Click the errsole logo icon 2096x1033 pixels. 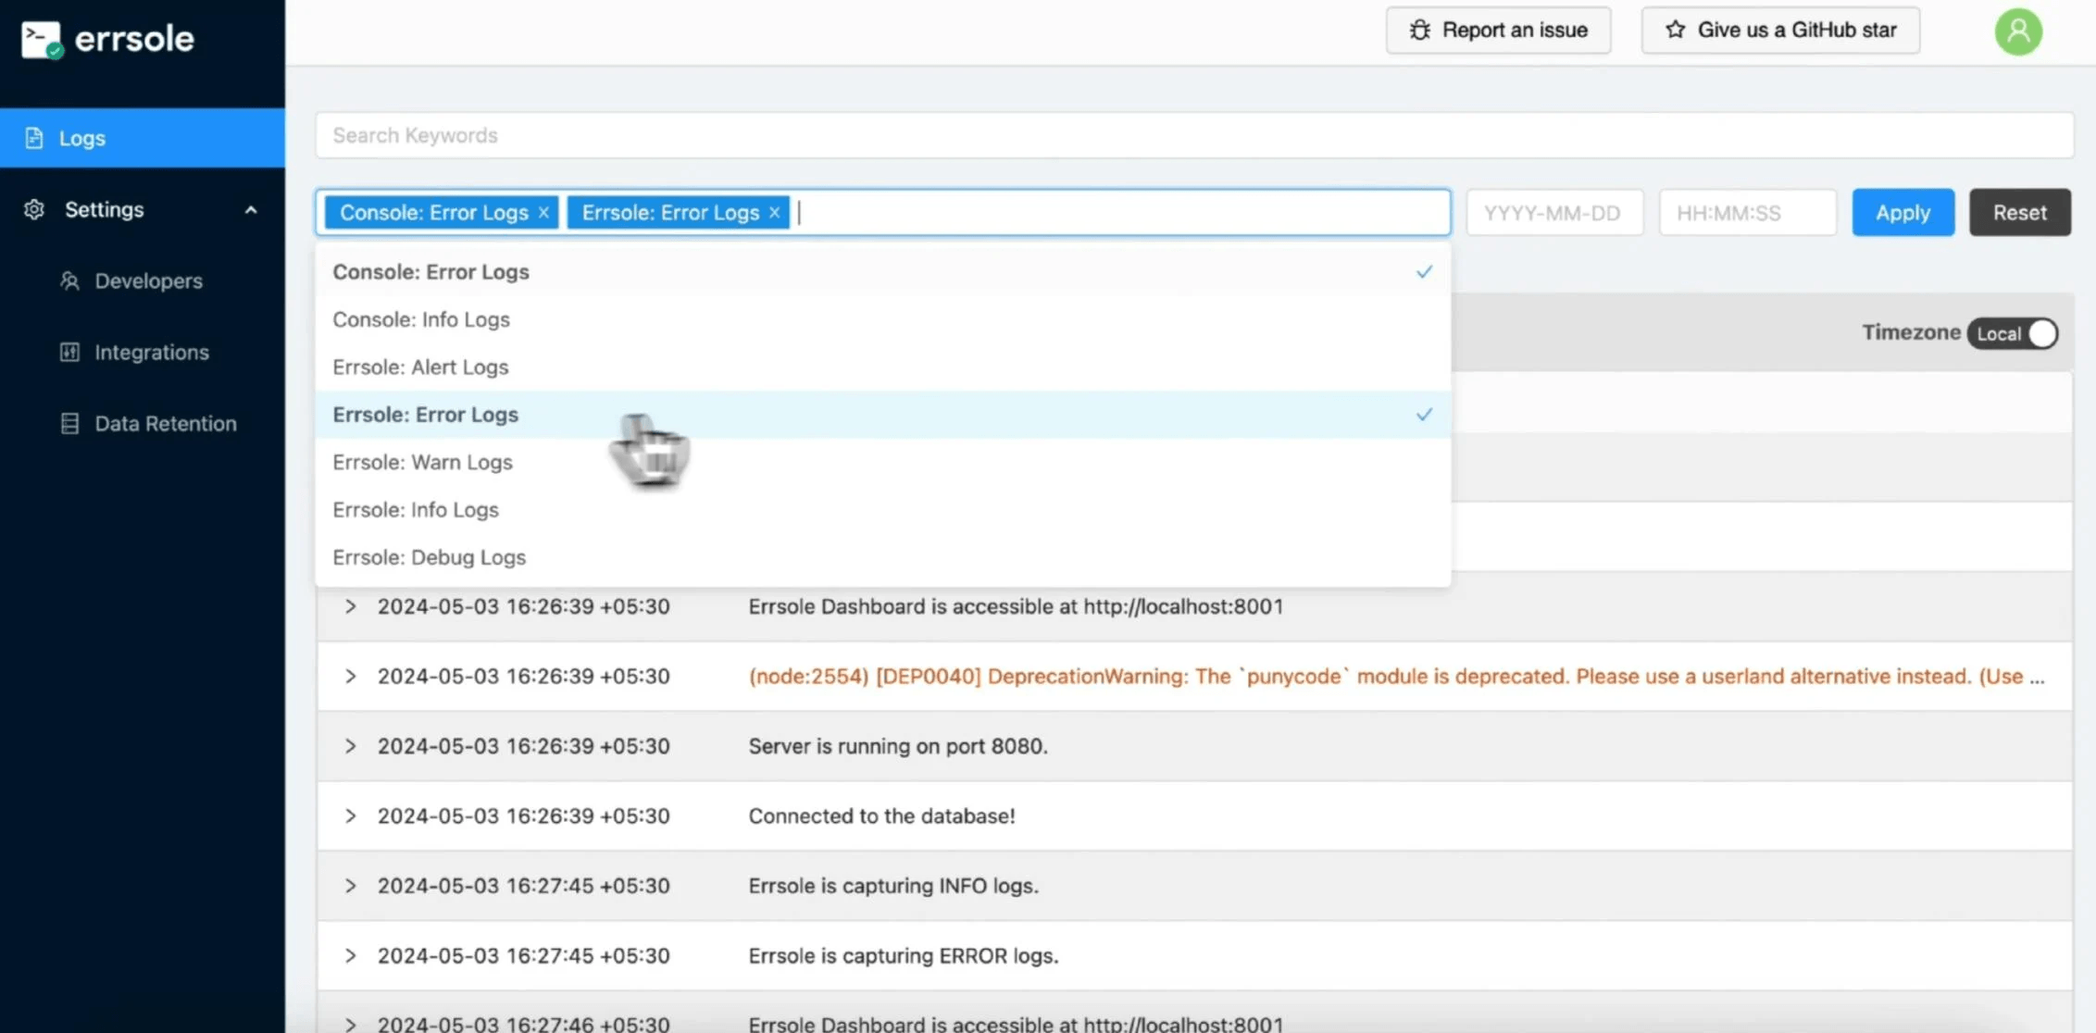pyautogui.click(x=41, y=39)
